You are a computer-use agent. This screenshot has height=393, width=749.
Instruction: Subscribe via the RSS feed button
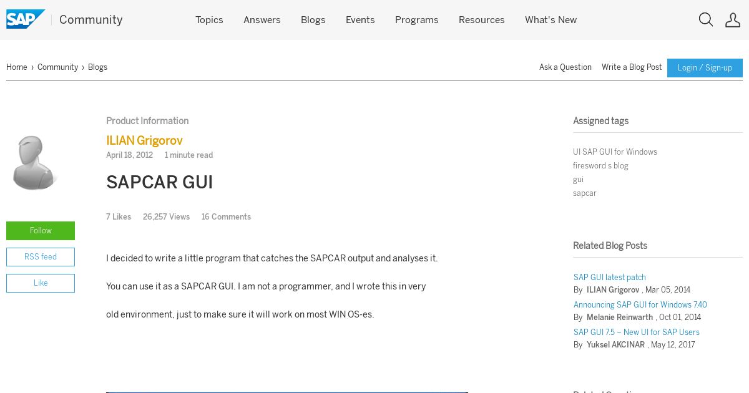tap(41, 257)
